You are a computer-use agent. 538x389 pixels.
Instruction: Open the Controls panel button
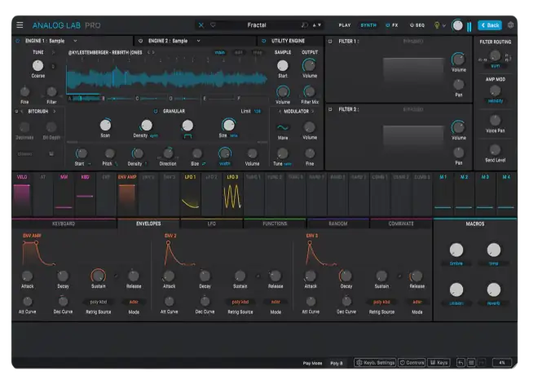[412, 363]
